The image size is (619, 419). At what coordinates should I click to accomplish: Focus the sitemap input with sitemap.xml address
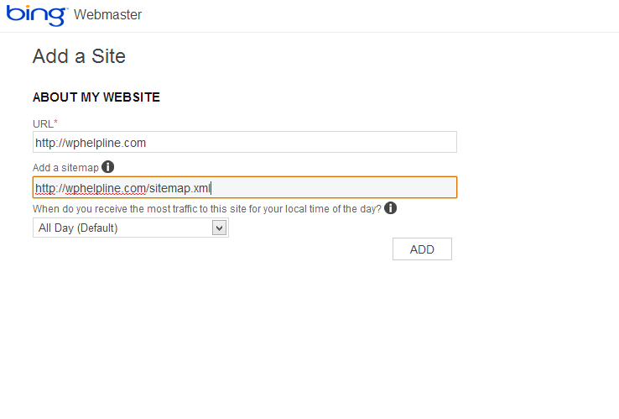245,187
